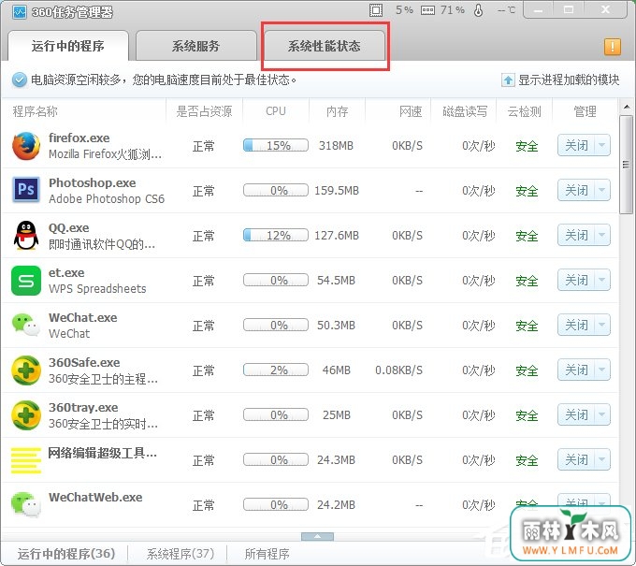Click 关闭 button for firefox.exe
The height and width of the screenshot is (566, 636).
pyautogui.click(x=576, y=145)
